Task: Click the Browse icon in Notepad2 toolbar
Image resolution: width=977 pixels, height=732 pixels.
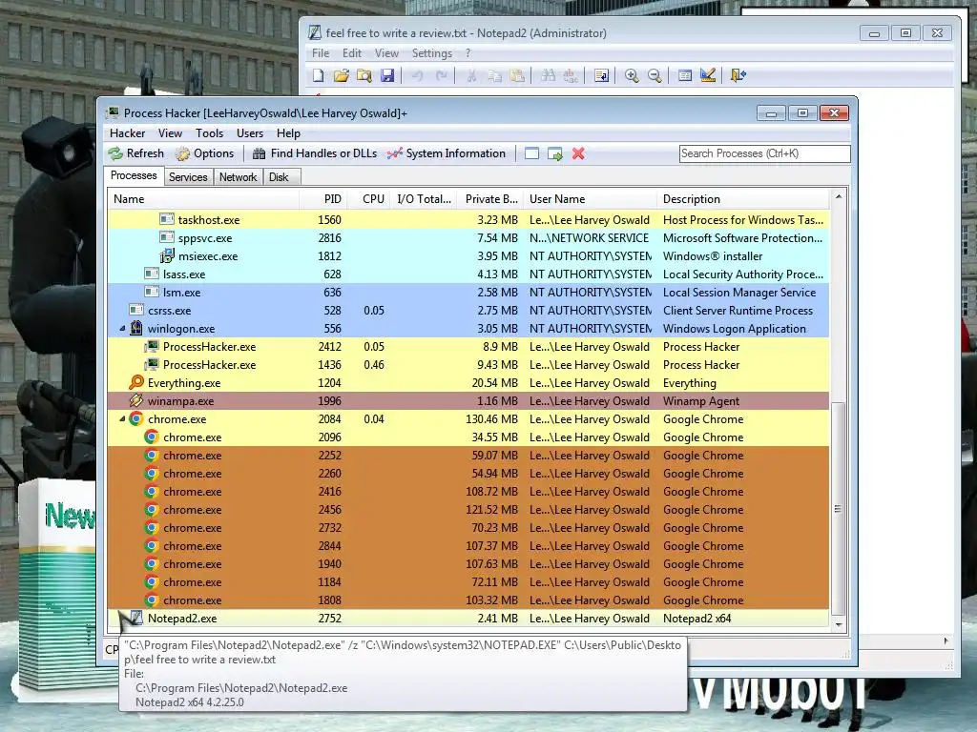Action: click(x=364, y=76)
